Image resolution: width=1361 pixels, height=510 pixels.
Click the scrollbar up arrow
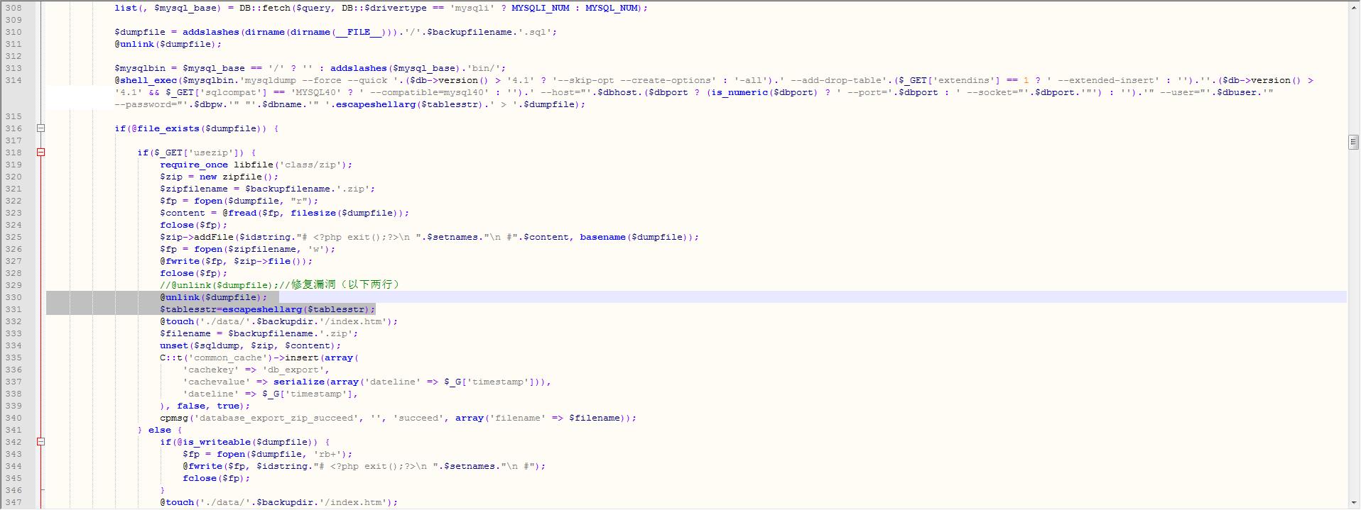pos(1353,7)
